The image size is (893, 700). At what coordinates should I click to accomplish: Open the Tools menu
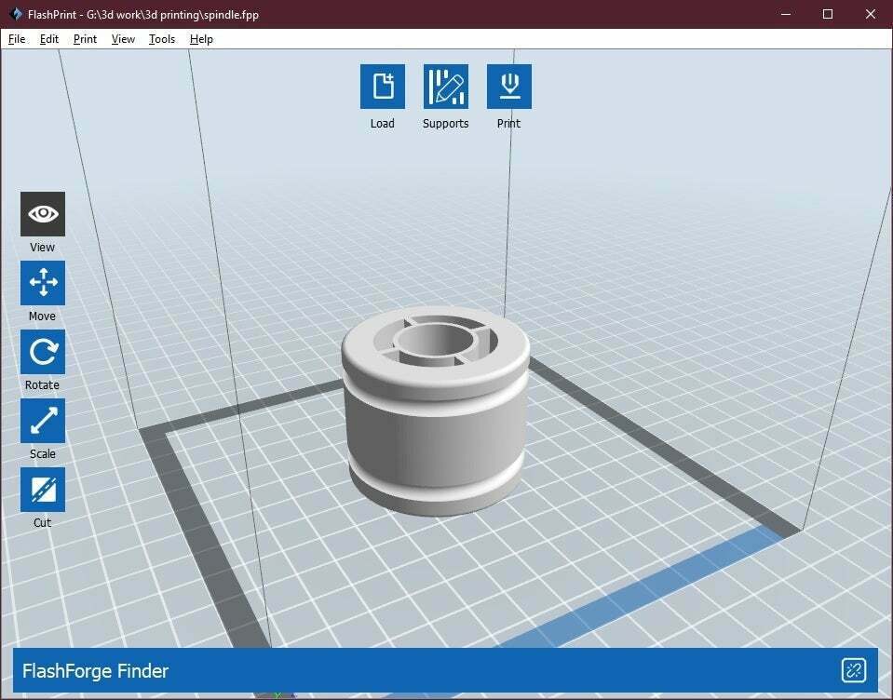pyautogui.click(x=162, y=39)
